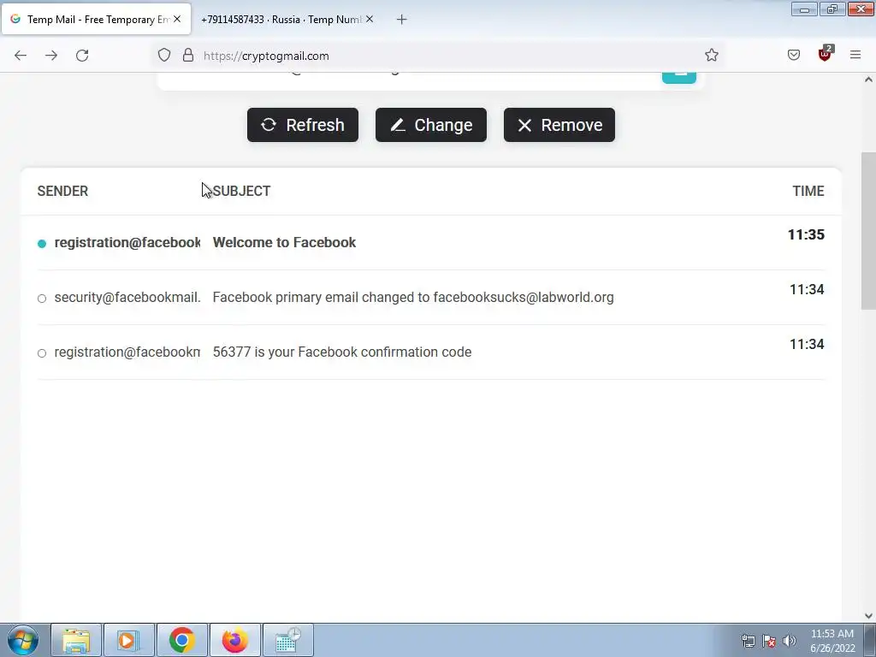Click the taskbar clock showing 11:53 AM
This screenshot has height=657, width=876.
click(832, 641)
